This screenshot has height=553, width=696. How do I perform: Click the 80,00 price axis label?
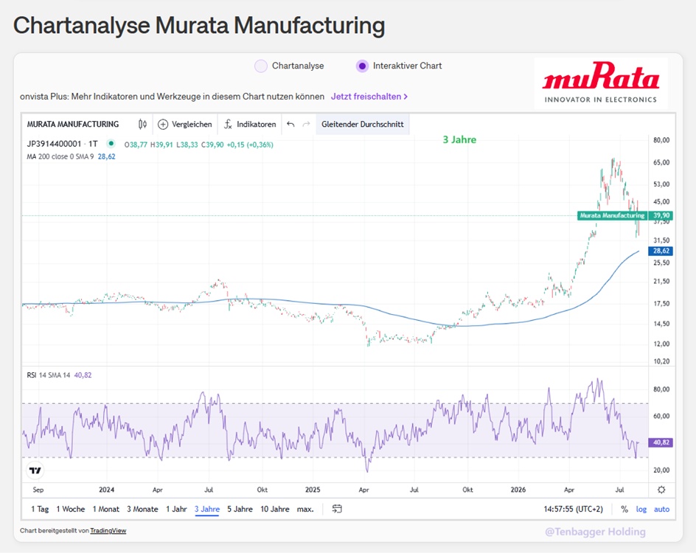[661, 140]
